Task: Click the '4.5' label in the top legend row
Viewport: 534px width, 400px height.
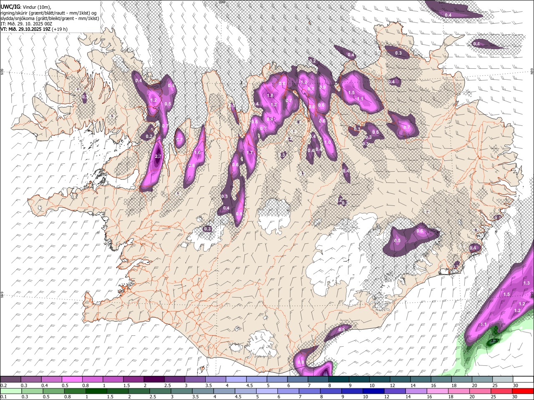Action: pos(249,385)
